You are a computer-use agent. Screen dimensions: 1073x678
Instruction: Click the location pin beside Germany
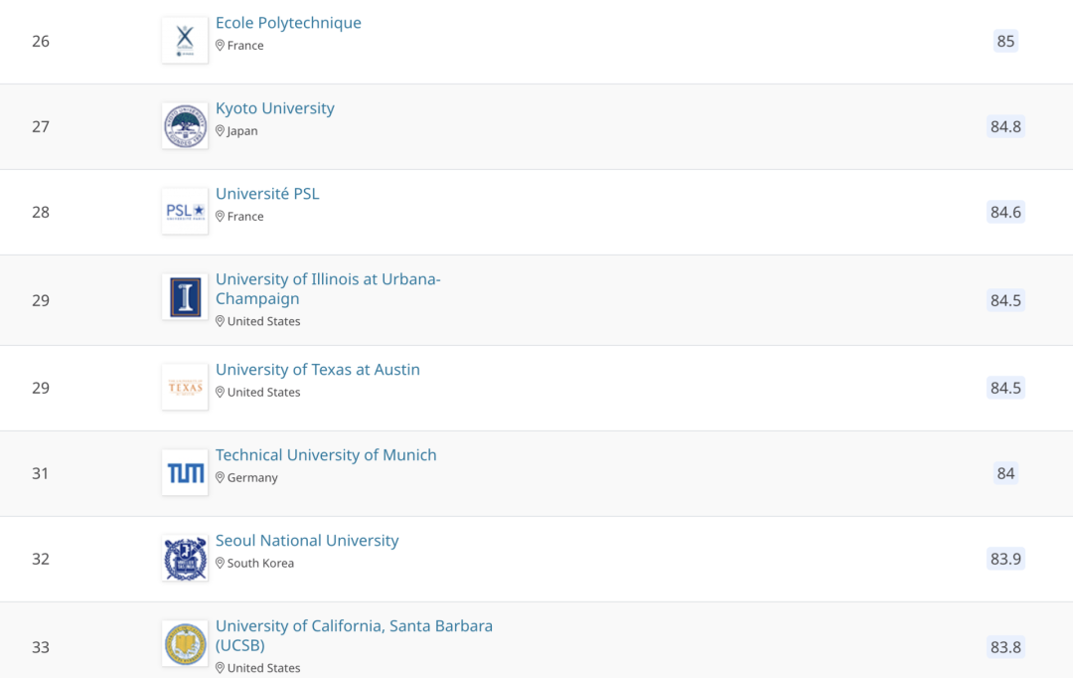pos(221,478)
